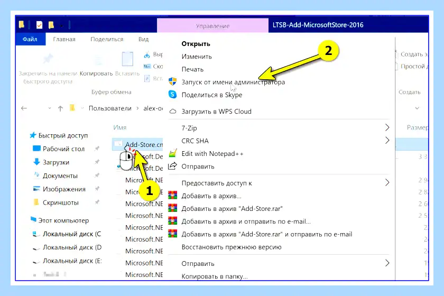Select Поделиться в Skype
This screenshot has width=444, height=296.
(x=212, y=95)
